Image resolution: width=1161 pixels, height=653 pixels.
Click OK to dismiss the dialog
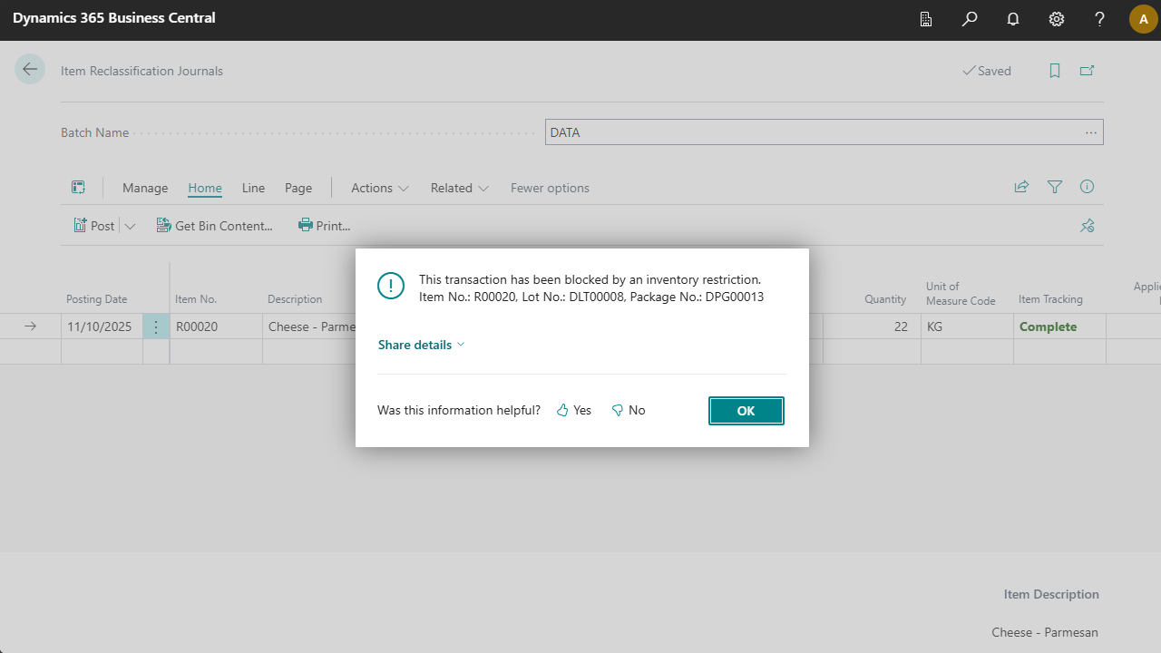click(x=746, y=411)
